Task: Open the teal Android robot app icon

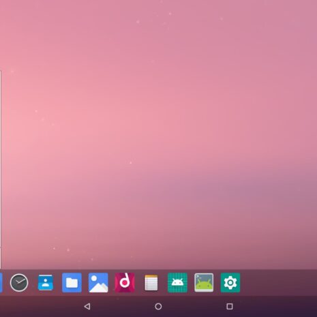Action: point(177,282)
